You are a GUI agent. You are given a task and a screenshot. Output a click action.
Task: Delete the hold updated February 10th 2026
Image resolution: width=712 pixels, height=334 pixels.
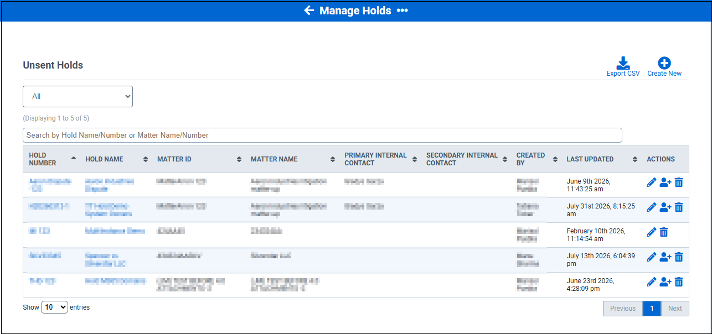coord(664,232)
